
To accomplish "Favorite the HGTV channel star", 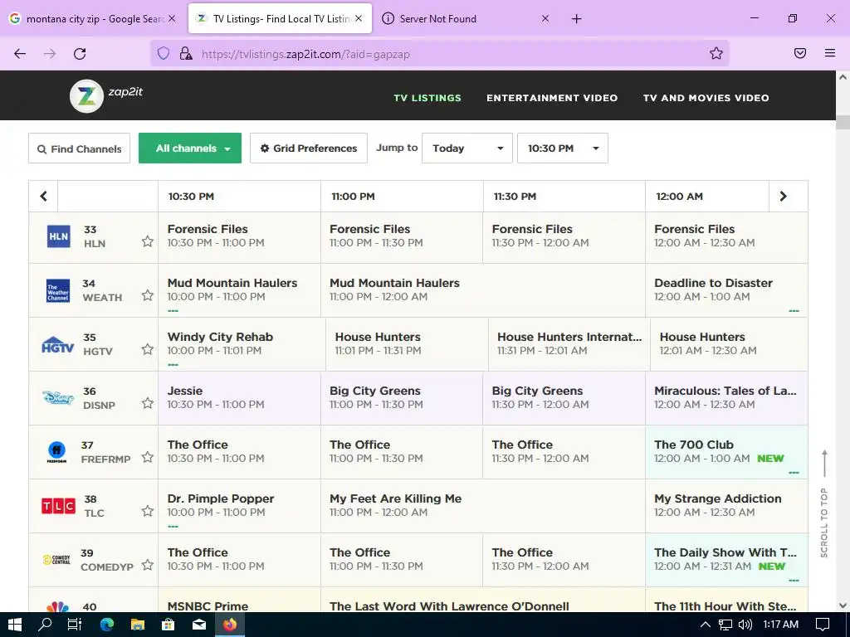I will tap(148, 349).
